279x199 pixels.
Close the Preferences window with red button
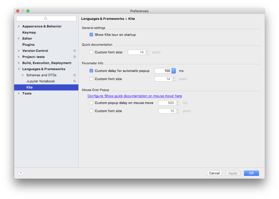[18, 11]
